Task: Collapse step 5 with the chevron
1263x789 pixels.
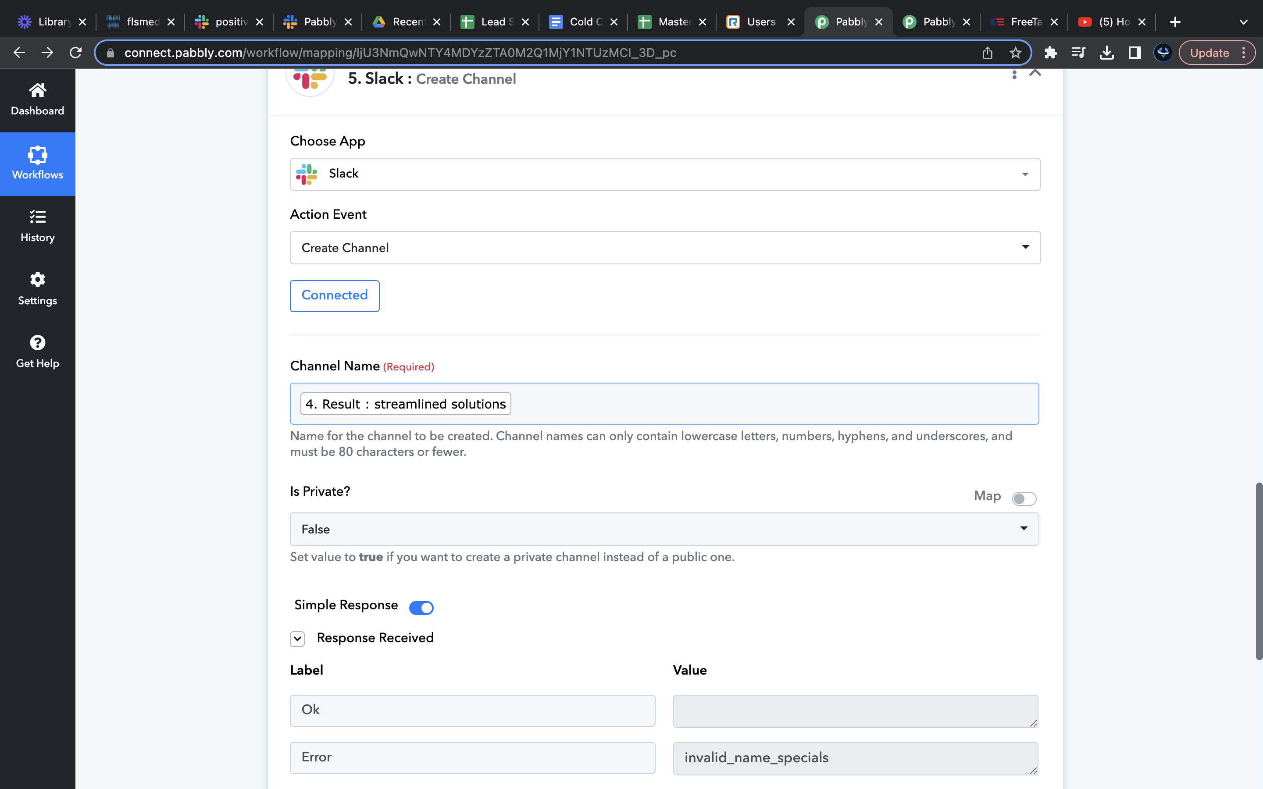Action: [1035, 72]
